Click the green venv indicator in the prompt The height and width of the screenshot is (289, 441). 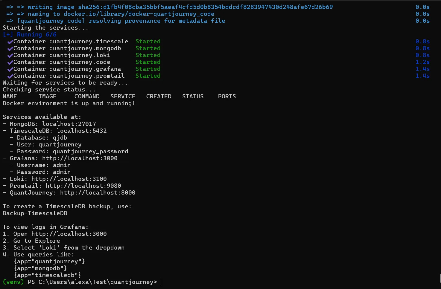point(13,282)
